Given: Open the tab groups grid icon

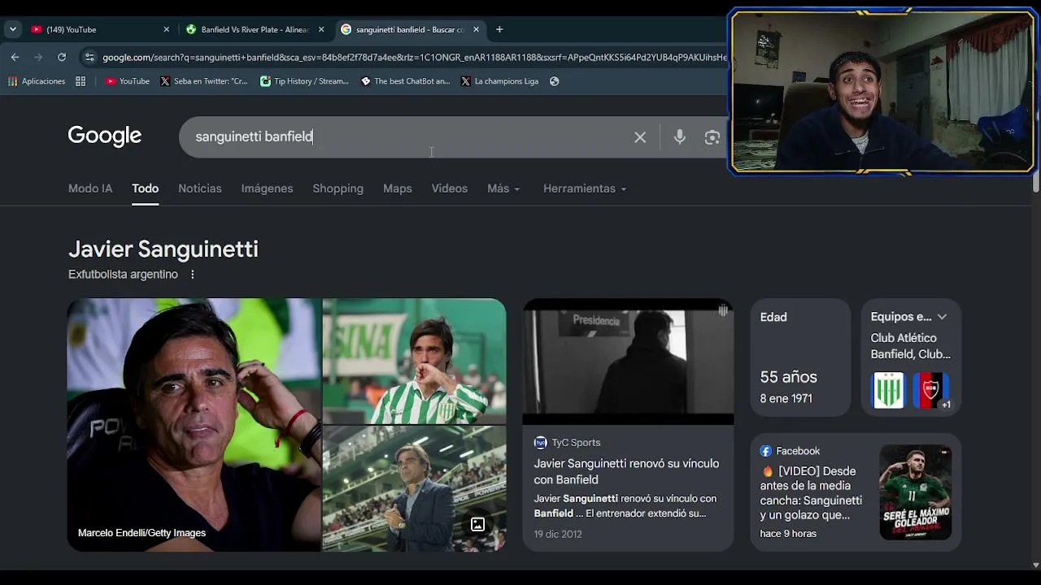Looking at the screenshot, I should pos(81,81).
